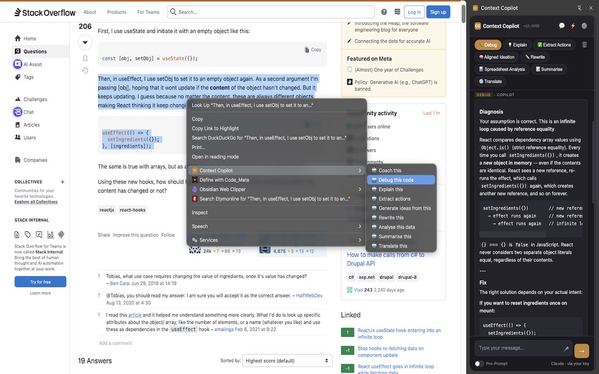
Task: Select the Debug mode chip in Copilot
Action: [x=488, y=45]
